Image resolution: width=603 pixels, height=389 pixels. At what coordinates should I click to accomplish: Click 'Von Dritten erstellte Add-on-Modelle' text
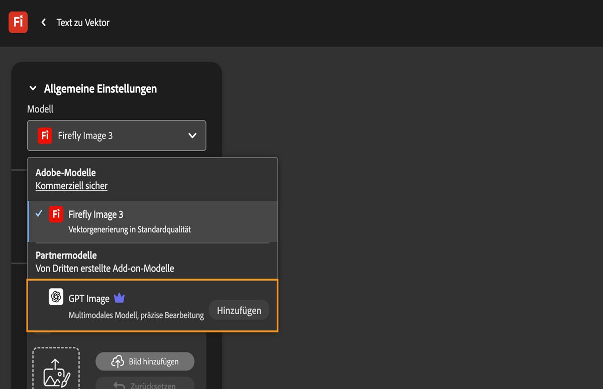[105, 269]
